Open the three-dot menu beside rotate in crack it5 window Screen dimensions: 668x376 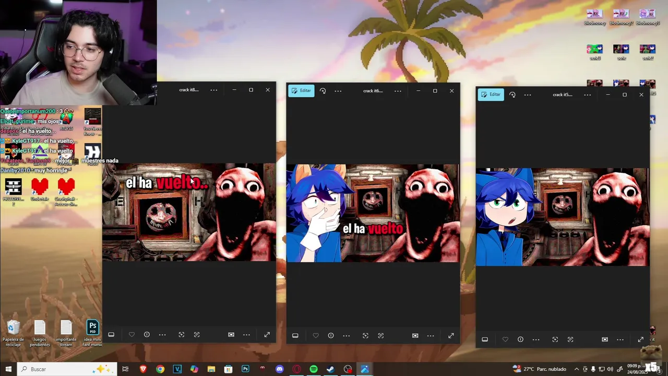coord(527,95)
